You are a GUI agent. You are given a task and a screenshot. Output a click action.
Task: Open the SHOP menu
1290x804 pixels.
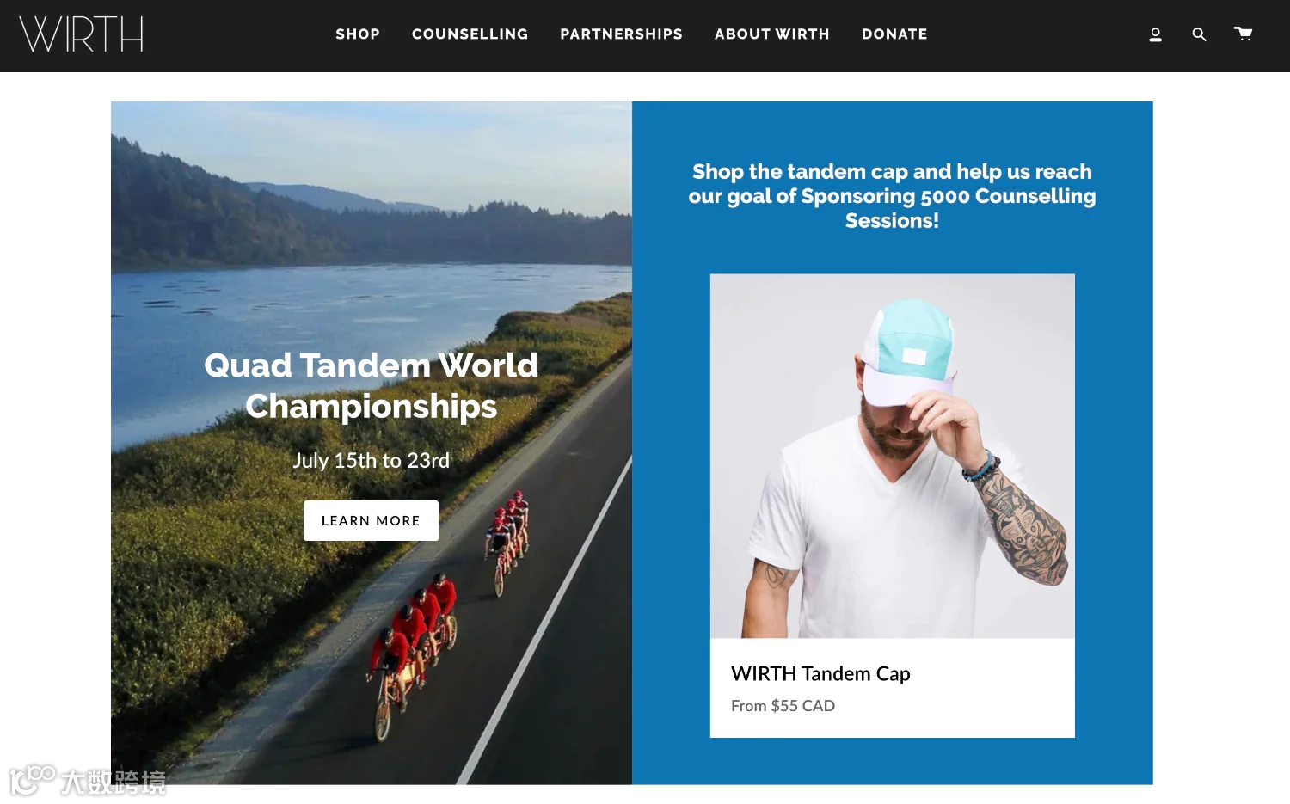click(x=358, y=34)
